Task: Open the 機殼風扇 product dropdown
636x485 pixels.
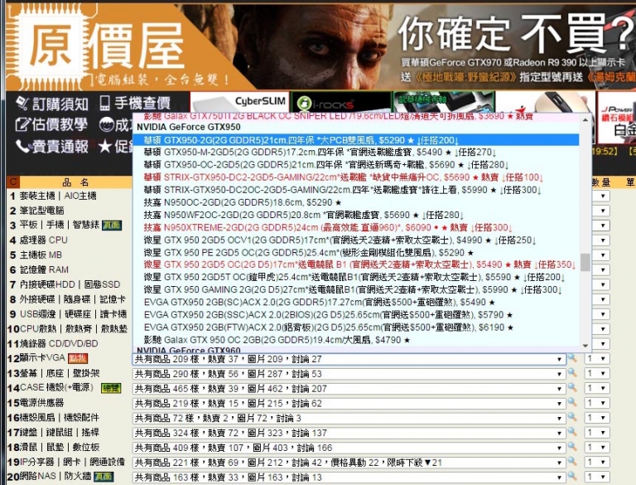Action: click(349, 418)
